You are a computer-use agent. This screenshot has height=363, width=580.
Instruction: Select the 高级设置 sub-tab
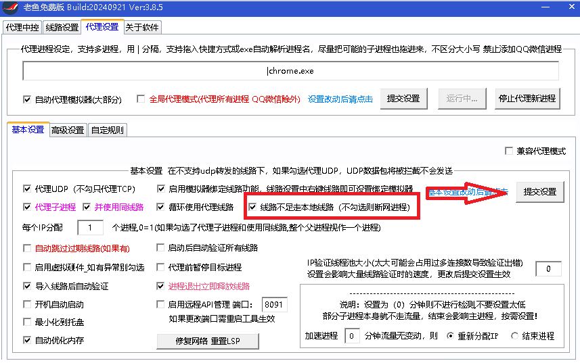[x=68, y=130]
